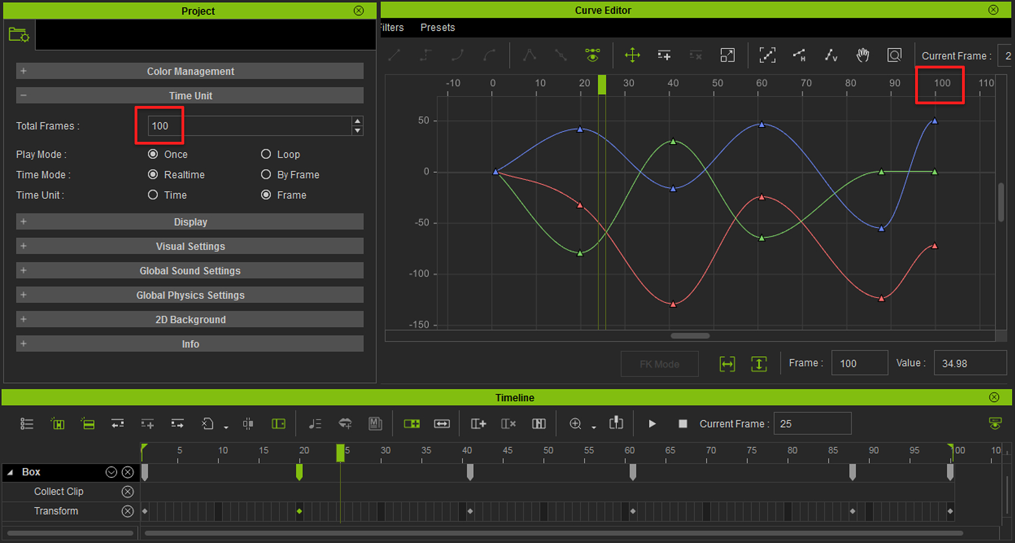
Task: Click the Timeline Current Frame field
Action: point(812,423)
